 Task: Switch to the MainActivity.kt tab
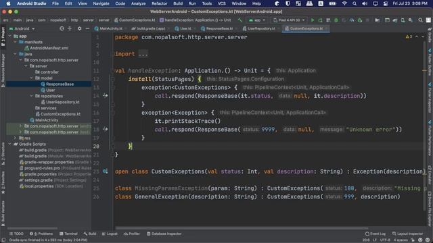(x=110, y=28)
